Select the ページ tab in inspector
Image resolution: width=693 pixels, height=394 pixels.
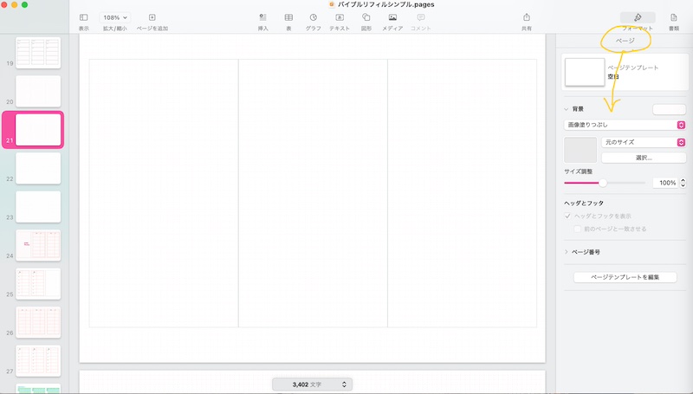tap(625, 42)
